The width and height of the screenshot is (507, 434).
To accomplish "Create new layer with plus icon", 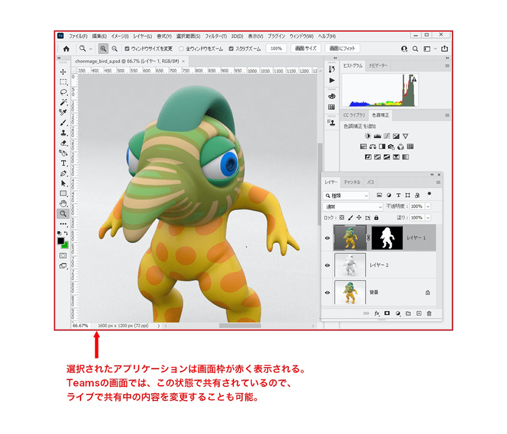I will (x=419, y=314).
